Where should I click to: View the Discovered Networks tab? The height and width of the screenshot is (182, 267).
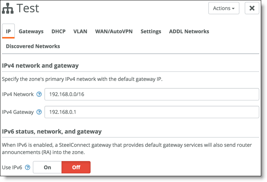pos(33,46)
